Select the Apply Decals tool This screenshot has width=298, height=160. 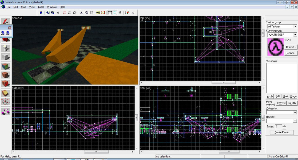(x=6, y=84)
